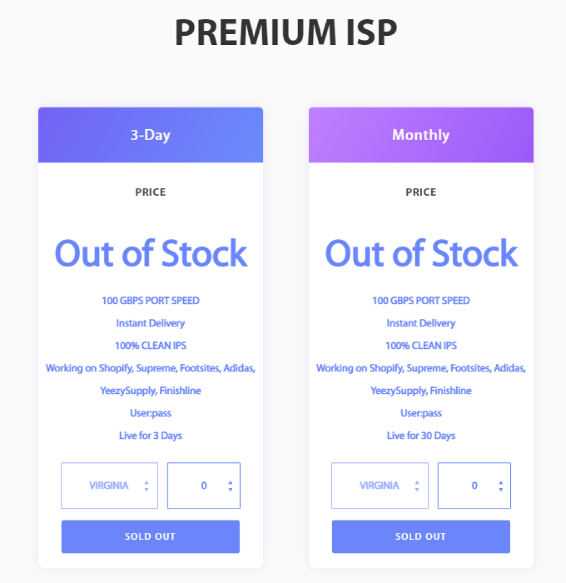Click the PRICE label in the Monthly card
Viewport: 566px width, 583px height.
click(x=421, y=192)
